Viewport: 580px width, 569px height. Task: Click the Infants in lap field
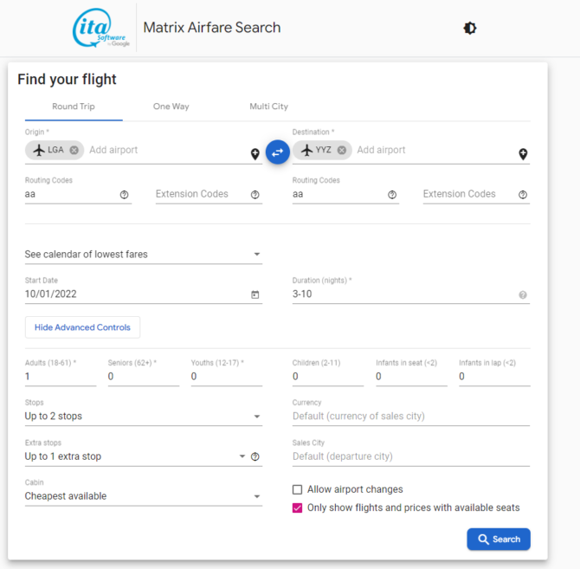click(494, 377)
